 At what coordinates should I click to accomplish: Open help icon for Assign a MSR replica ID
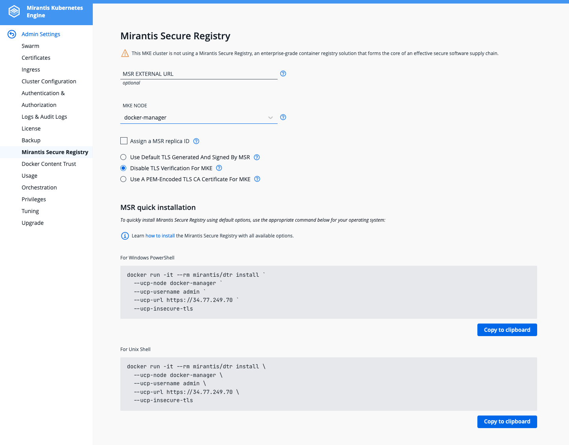[x=197, y=141]
